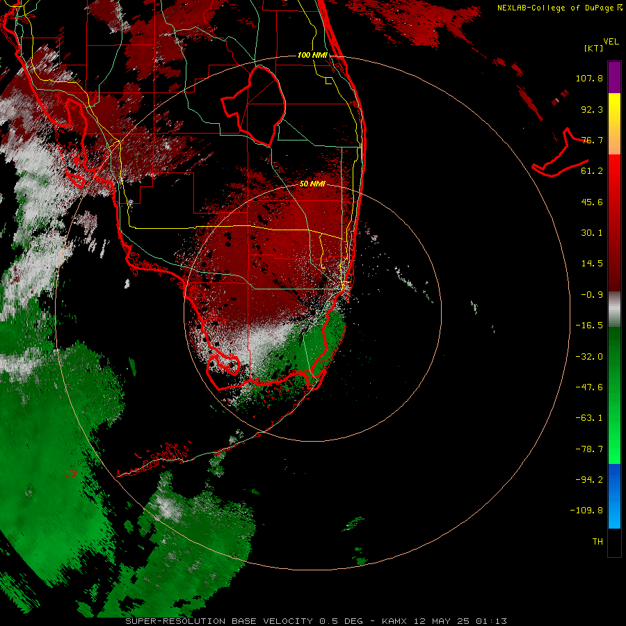The image size is (626, 626).
Task: Click the 92.3 velocity scale value
Action: tap(592, 109)
